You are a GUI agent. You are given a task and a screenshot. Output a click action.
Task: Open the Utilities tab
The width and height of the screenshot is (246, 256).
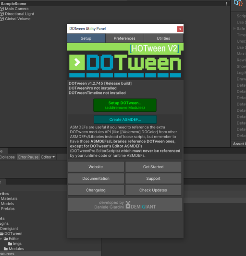(163, 38)
